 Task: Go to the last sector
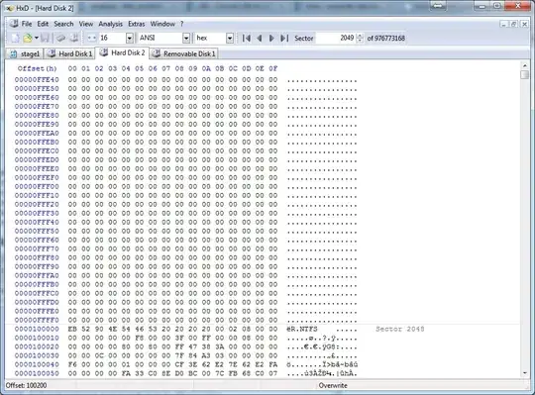[x=284, y=38]
